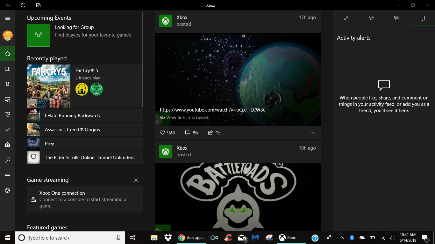Select the Activity alerts tab
The image size is (435, 244).
pos(422,18)
